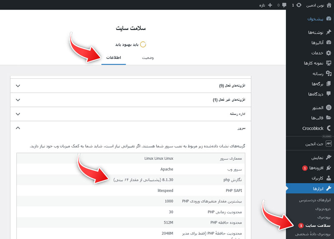Click the gear icon beside خدمات

[x=329, y=53]
